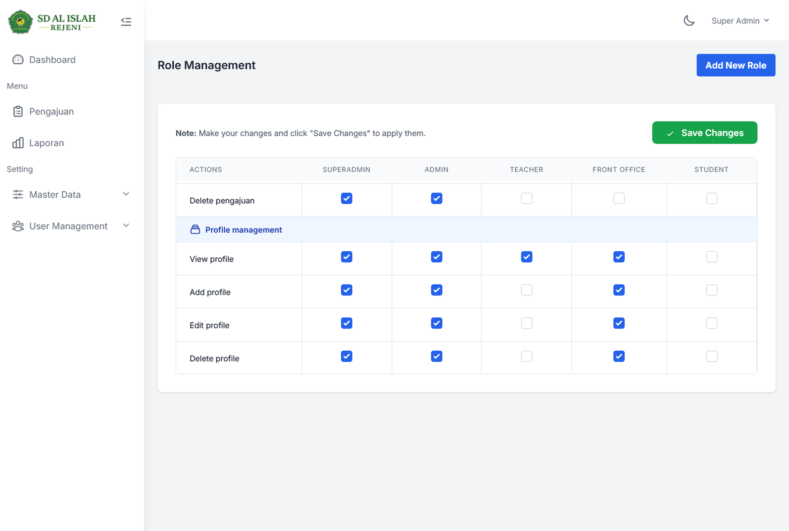The width and height of the screenshot is (789, 531).
Task: Uncheck Add profile for Admin
Action: [437, 290]
